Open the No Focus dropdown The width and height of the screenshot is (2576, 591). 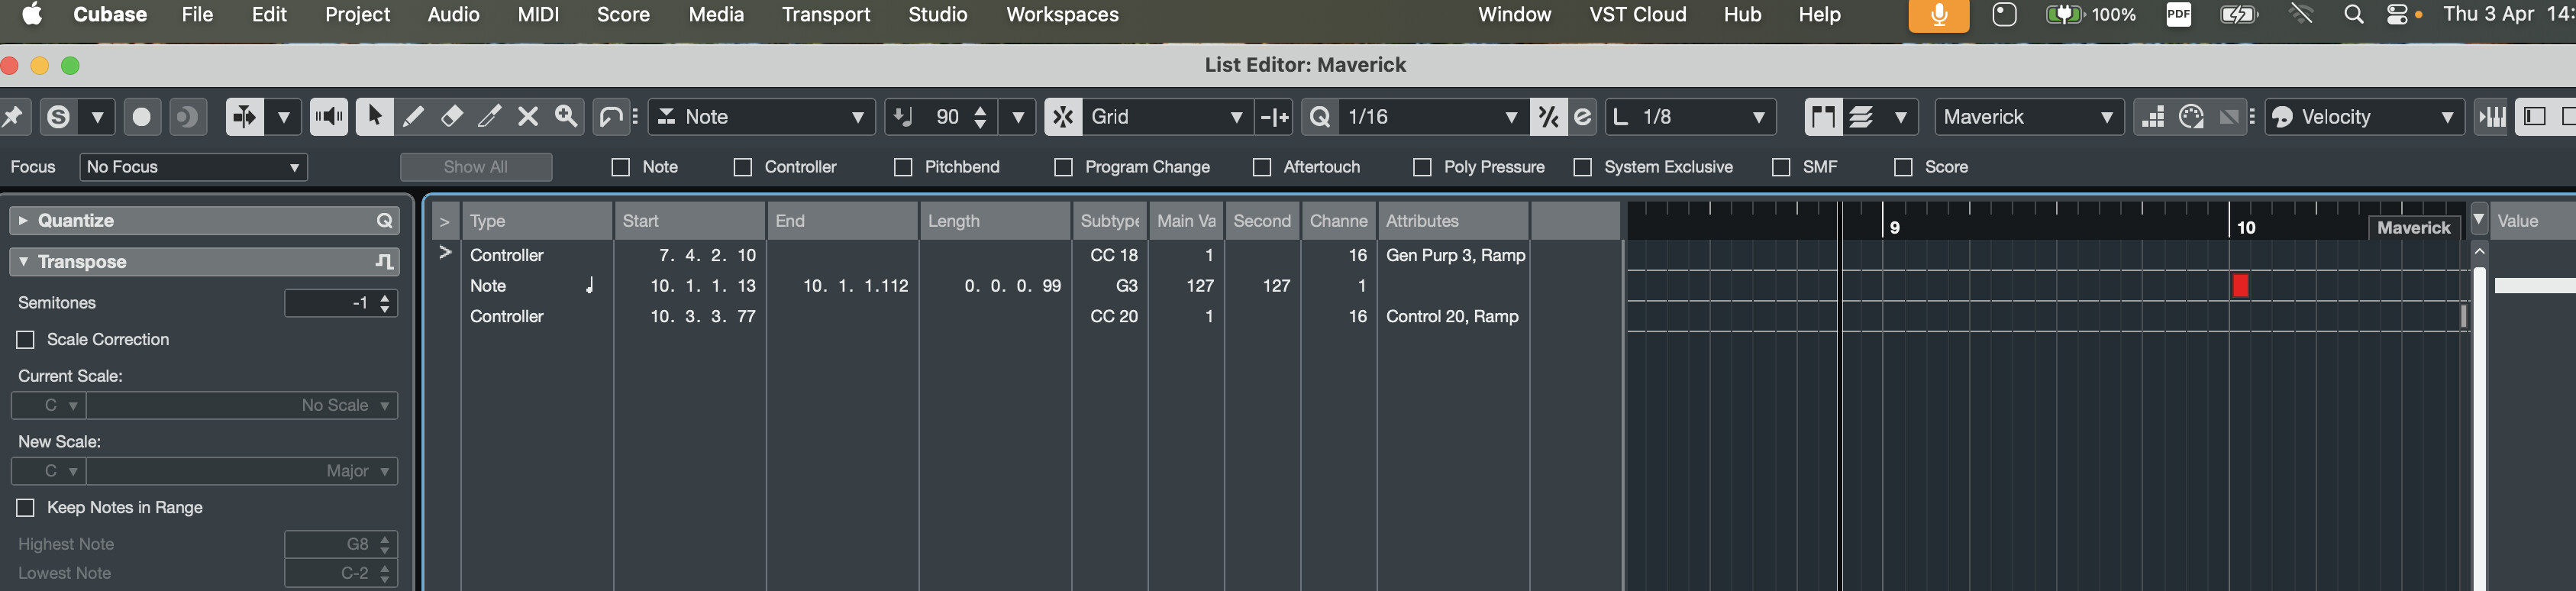coord(193,167)
